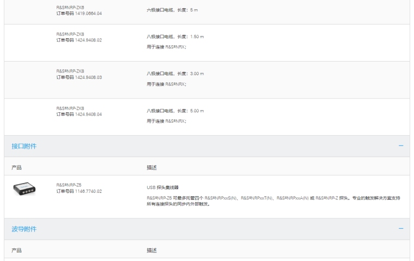
Task: Click 产品 column header under 接口附件
Action: click(17, 168)
